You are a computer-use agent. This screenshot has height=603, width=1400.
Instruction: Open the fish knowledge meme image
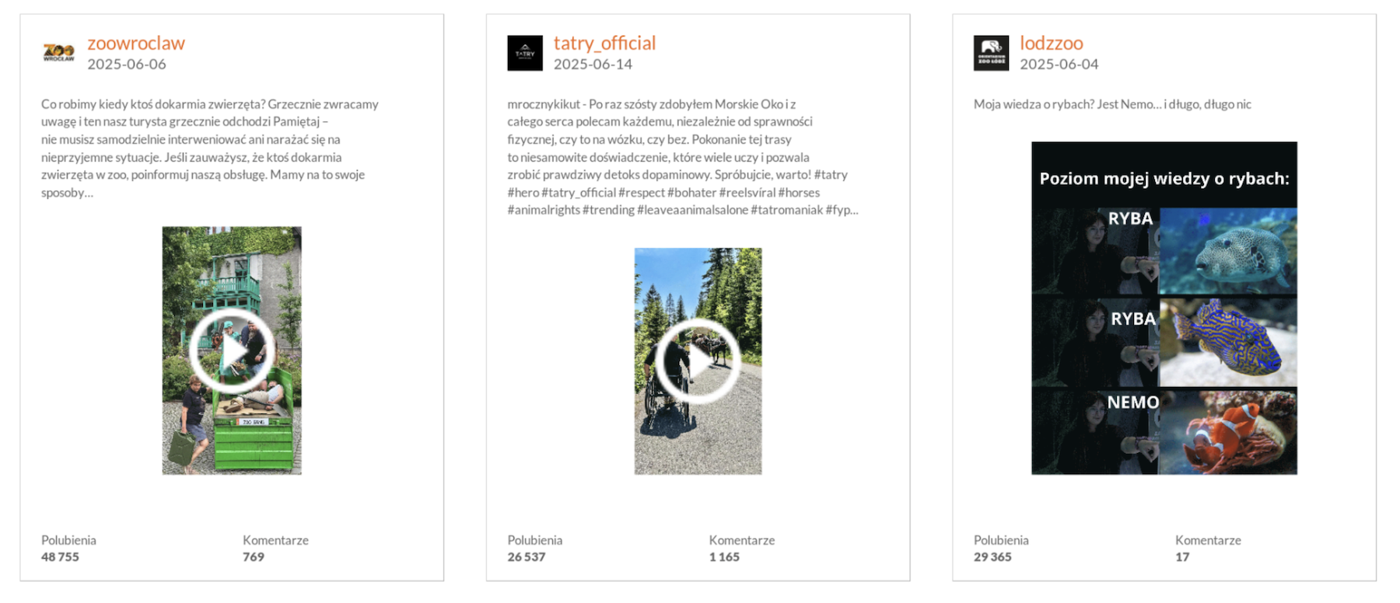click(1164, 308)
